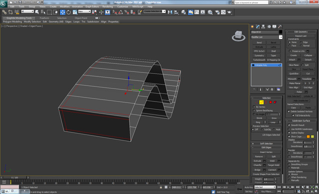Screen dimensions: 319x194
Task: Open the Hierarchy command panel tab
Action: 263,26
